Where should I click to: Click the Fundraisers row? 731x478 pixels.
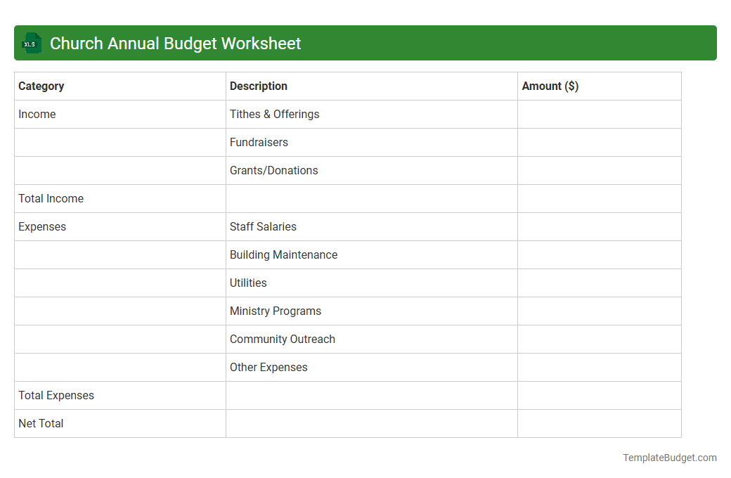coord(259,142)
